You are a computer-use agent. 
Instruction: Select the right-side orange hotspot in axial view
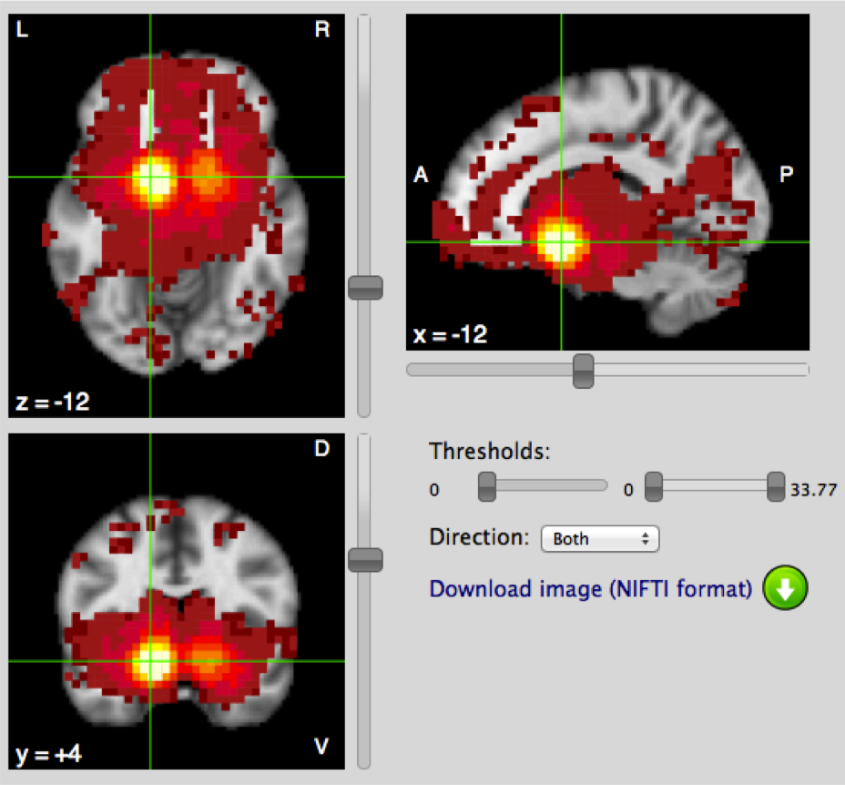click(x=207, y=175)
